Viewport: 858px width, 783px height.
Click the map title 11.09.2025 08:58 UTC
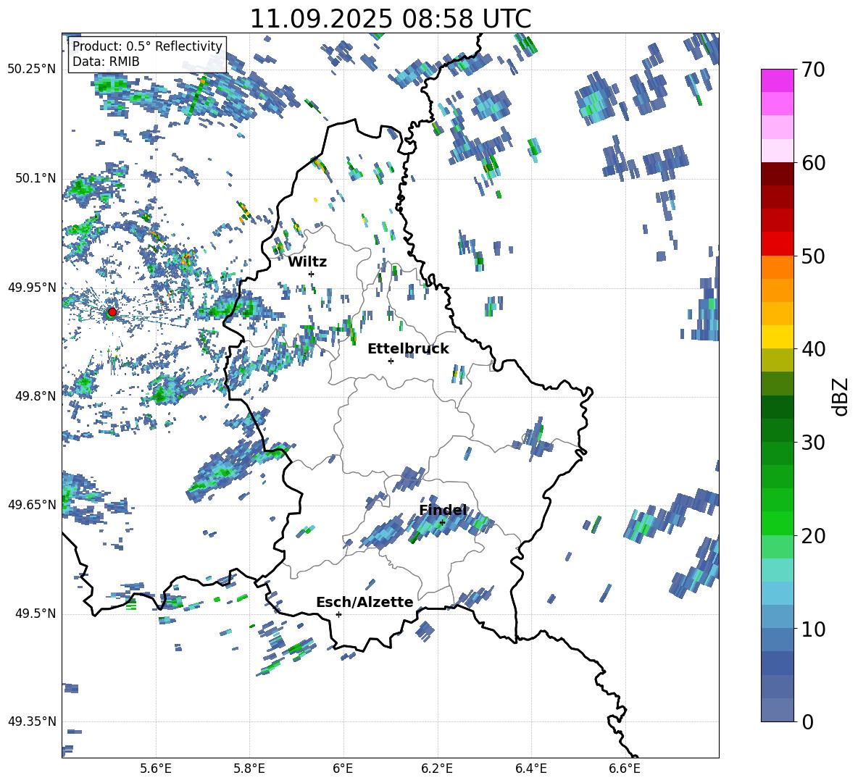click(x=391, y=19)
